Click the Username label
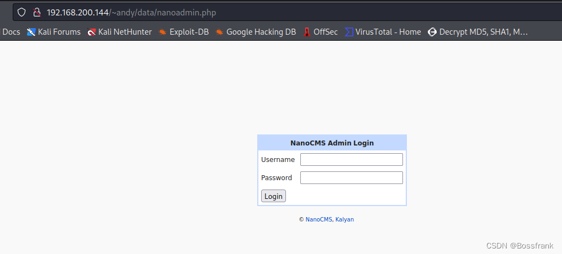562x254 pixels. tap(278, 160)
